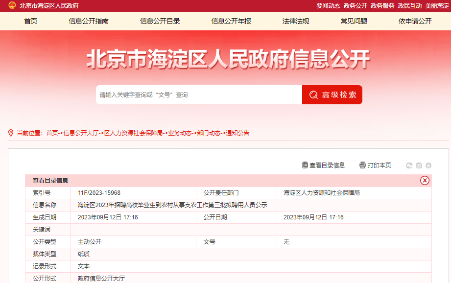The image size is (451, 283).
Task: Close the 查看目录信息 panel with red X
Action: [x=425, y=180]
